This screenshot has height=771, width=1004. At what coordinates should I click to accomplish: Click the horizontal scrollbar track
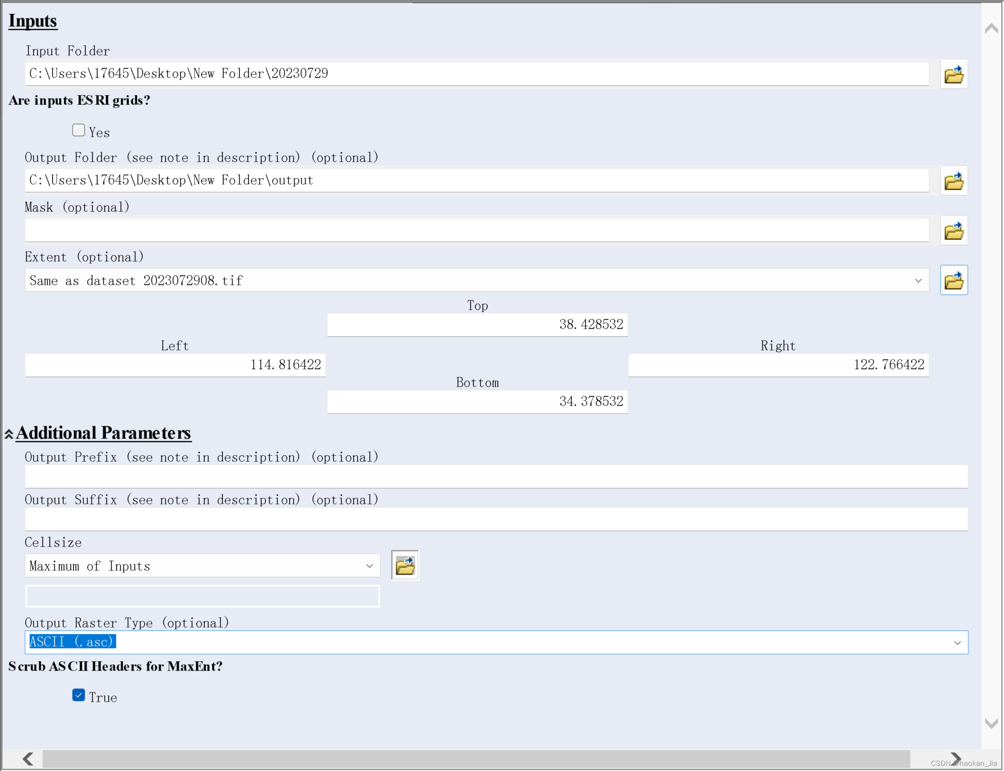(474, 759)
